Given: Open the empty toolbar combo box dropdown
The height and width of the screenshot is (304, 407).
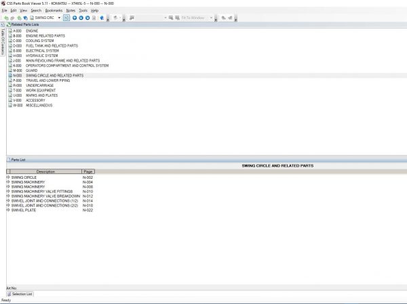Looking at the screenshot, I should [166, 18].
